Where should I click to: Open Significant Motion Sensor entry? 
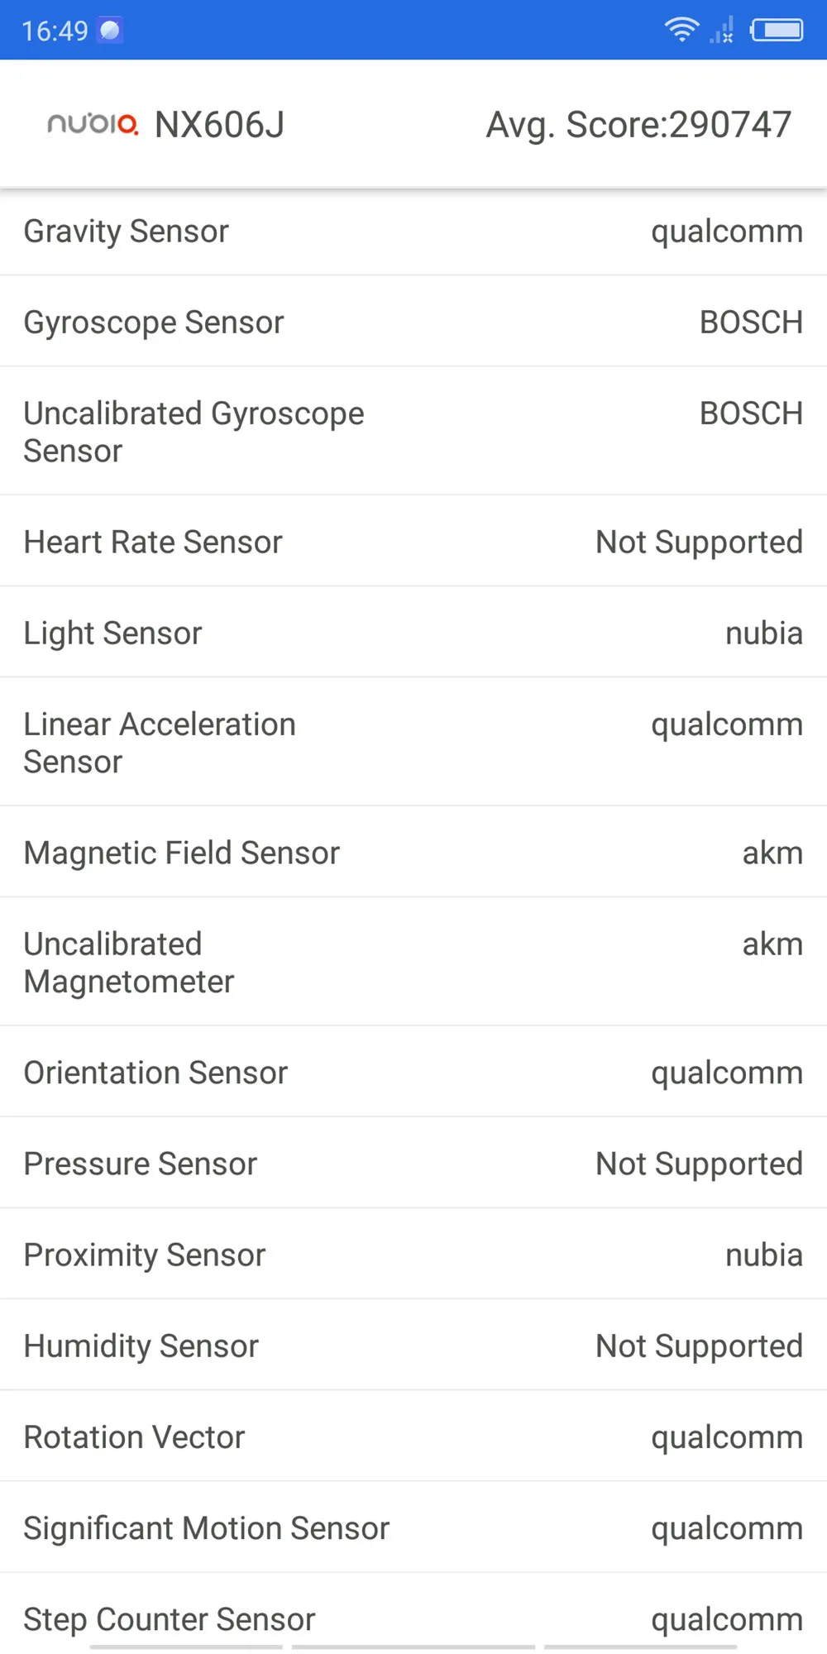click(x=413, y=1527)
